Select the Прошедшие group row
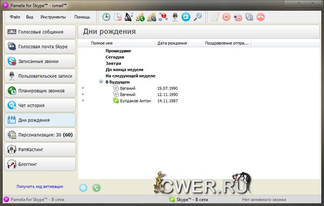 118,51
